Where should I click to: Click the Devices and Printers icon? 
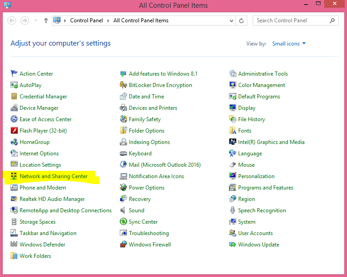[123, 108]
